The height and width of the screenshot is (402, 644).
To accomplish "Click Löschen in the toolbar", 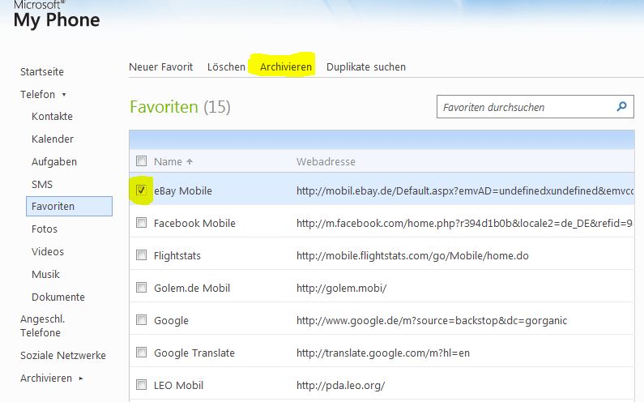I will point(226,66).
